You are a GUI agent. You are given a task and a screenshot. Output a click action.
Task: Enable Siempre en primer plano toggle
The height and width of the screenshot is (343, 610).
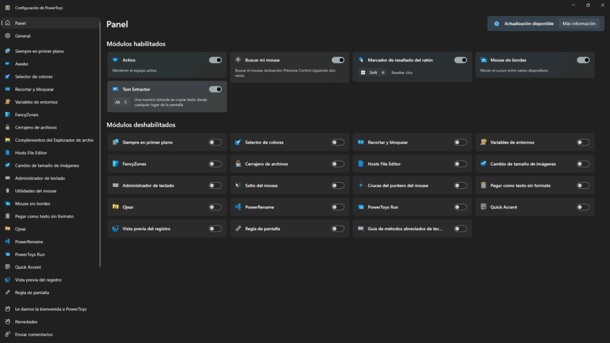(215, 142)
